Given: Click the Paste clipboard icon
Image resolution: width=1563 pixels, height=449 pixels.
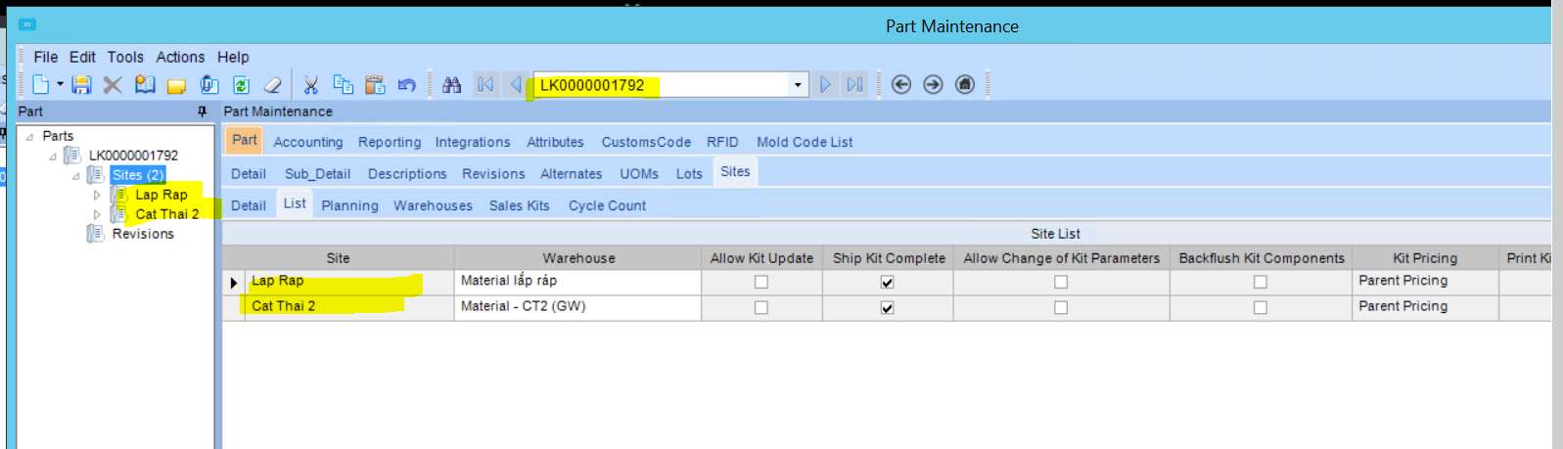Looking at the screenshot, I should (x=375, y=85).
